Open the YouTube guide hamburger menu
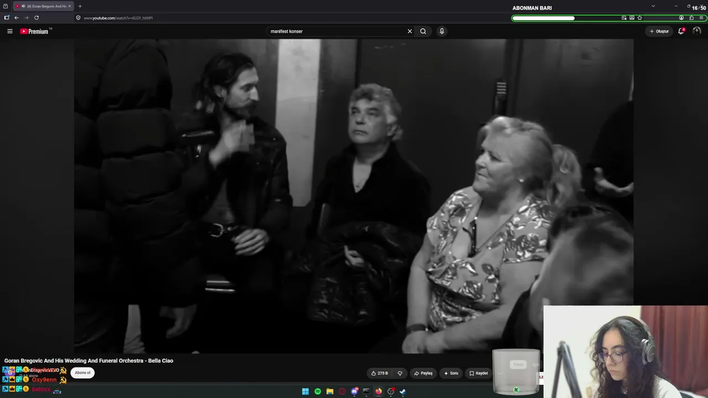 coord(10,32)
